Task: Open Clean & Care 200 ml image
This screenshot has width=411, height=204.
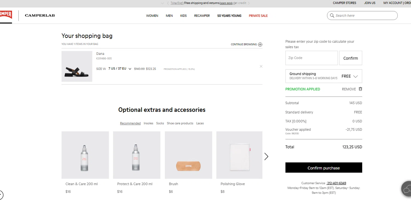Action: pos(85,155)
